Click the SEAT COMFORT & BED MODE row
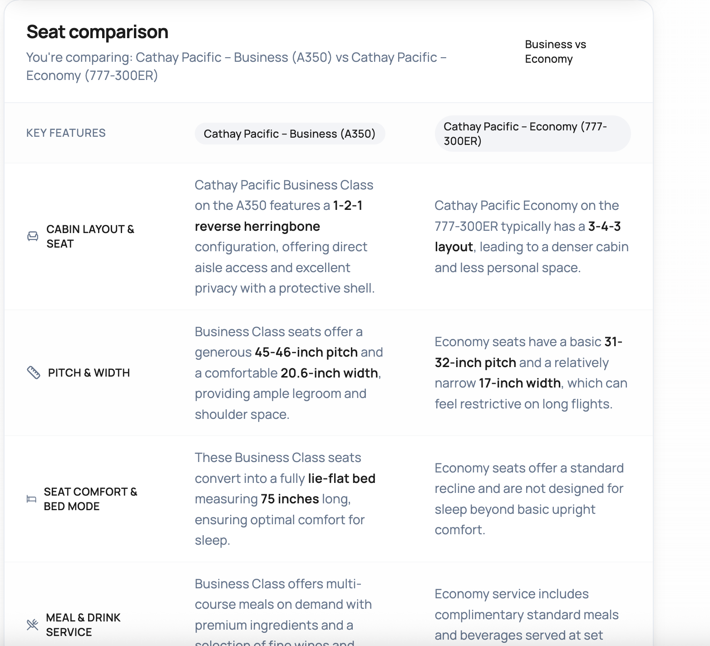The height and width of the screenshot is (646, 710). (x=90, y=499)
